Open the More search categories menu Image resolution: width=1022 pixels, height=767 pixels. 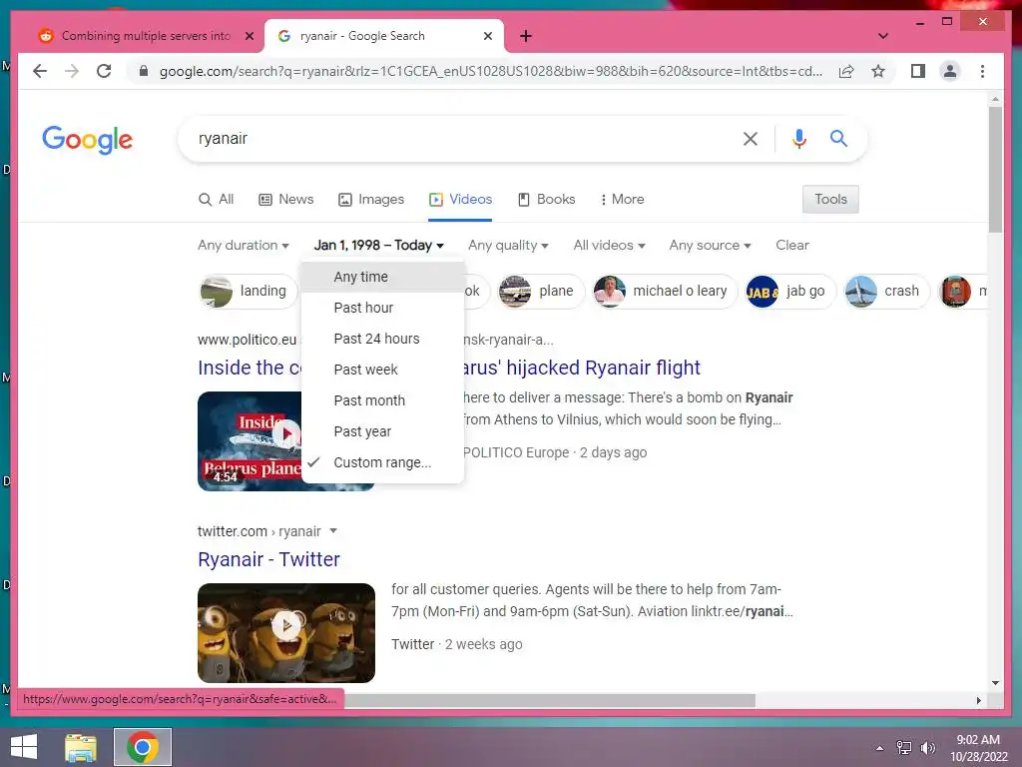[x=622, y=199]
